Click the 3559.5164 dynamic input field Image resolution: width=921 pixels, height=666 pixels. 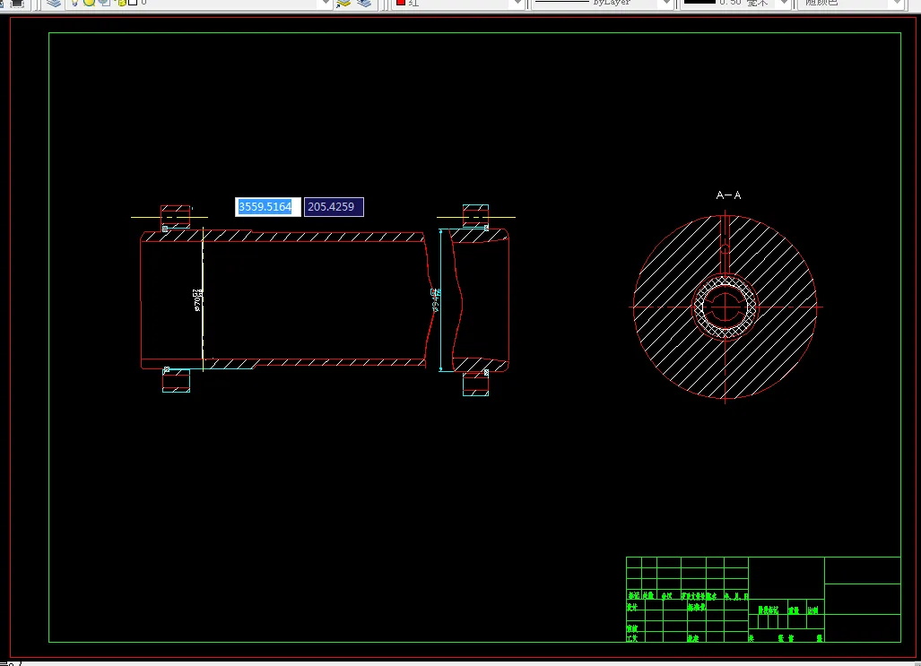point(268,207)
